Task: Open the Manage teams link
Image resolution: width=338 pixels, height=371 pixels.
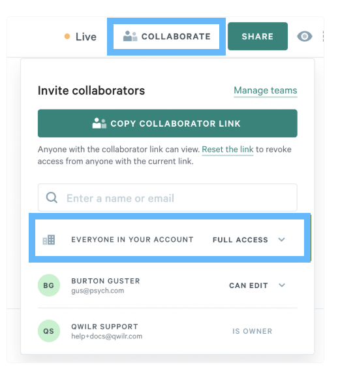Action: (266, 90)
